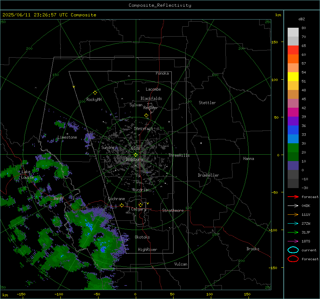Select the orange 111V arrow legend icon
This screenshot has width=320, height=299.
293,214
